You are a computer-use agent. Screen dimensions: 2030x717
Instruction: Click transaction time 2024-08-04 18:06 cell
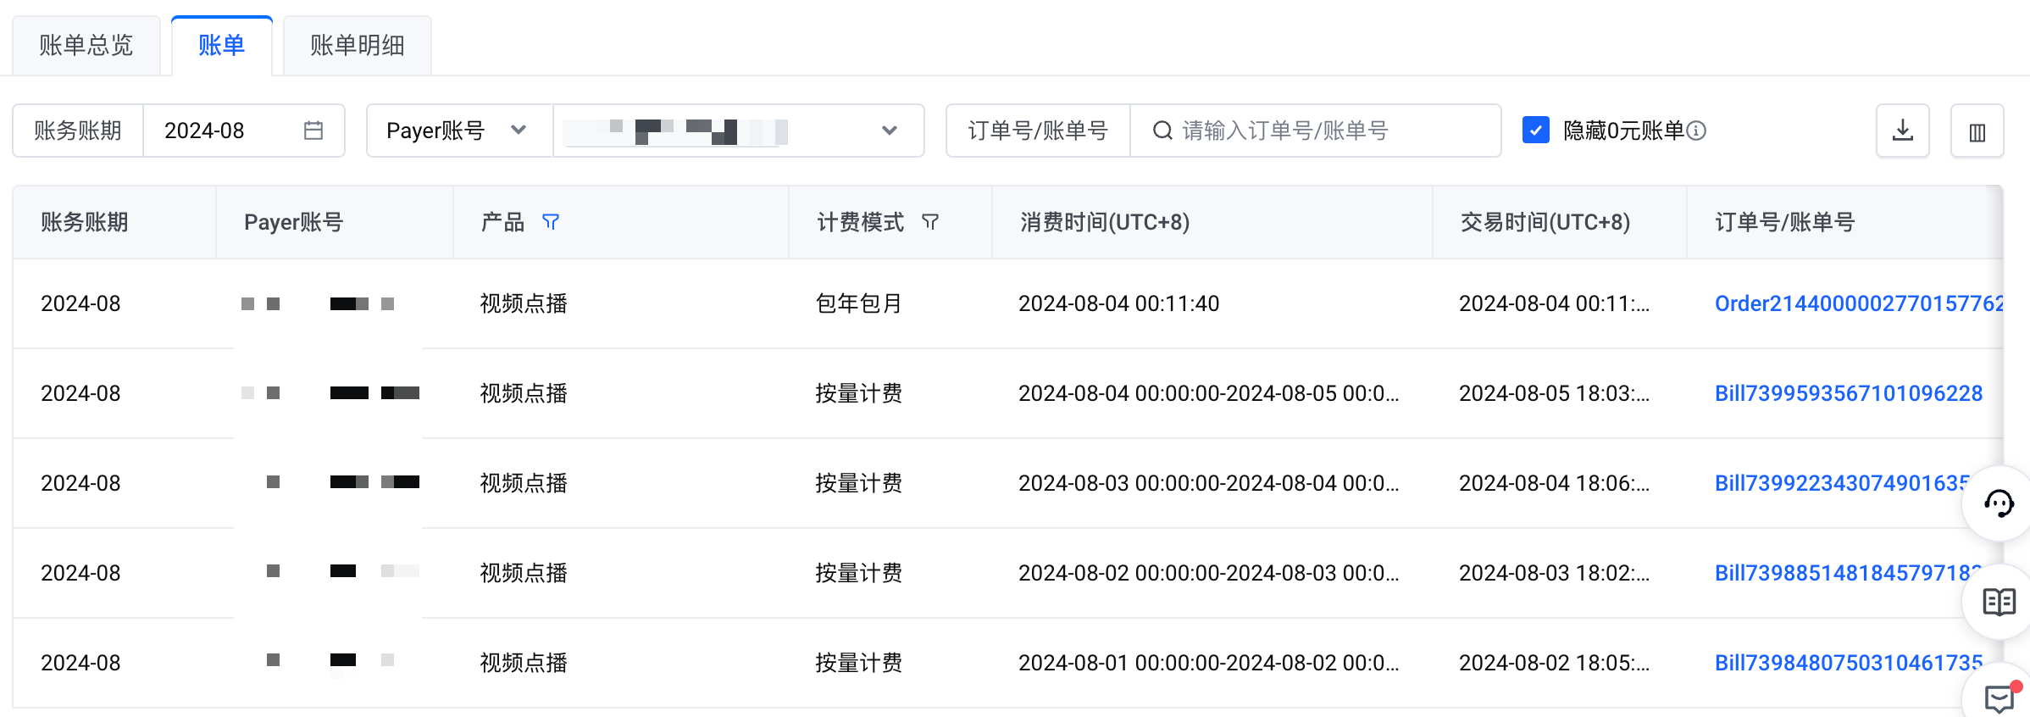tap(1554, 483)
